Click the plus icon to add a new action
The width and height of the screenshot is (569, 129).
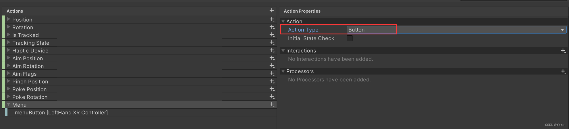pyautogui.click(x=271, y=11)
